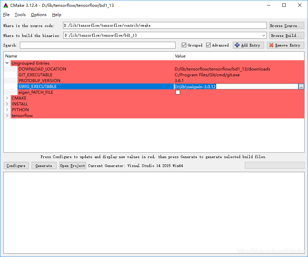Click the red X Remove Entry icon
The height and width of the screenshot is (257, 308).
click(x=271, y=45)
